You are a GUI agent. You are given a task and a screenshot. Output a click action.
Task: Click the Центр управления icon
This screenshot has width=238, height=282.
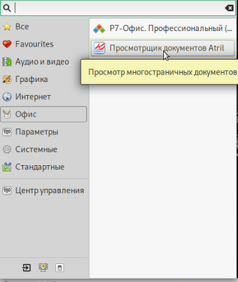coord(7,191)
